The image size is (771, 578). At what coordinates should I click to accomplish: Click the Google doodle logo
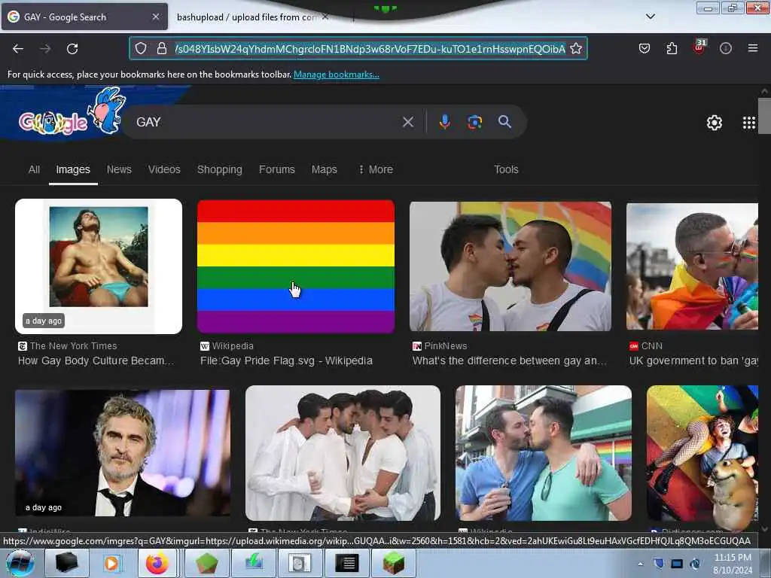coord(72,113)
